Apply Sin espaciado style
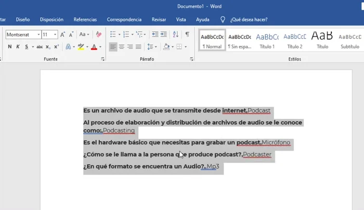The height and width of the screenshot is (210, 364). click(240, 41)
